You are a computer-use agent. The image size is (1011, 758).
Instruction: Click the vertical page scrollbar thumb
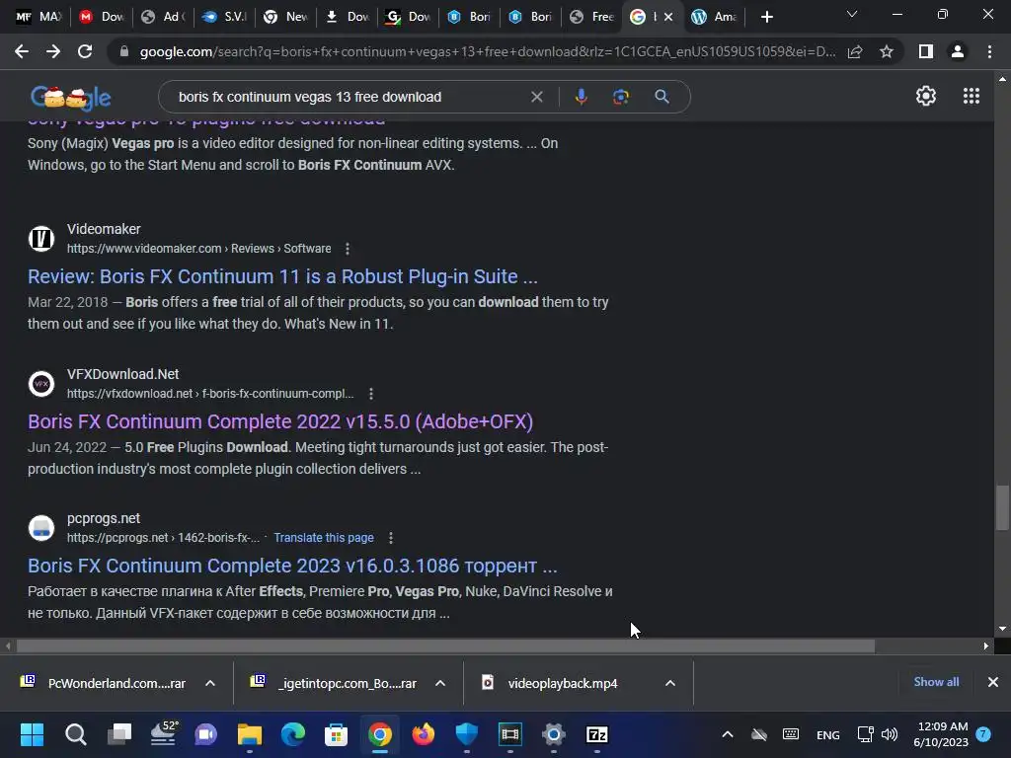click(x=1001, y=506)
